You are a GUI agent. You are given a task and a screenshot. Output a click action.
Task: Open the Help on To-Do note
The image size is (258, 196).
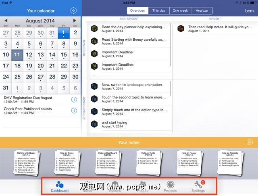coord(149,163)
